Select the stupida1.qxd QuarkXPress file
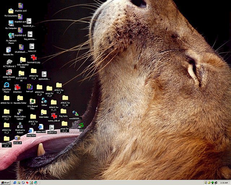Viewport: 231px width, 185px height. pyautogui.click(x=20, y=6)
